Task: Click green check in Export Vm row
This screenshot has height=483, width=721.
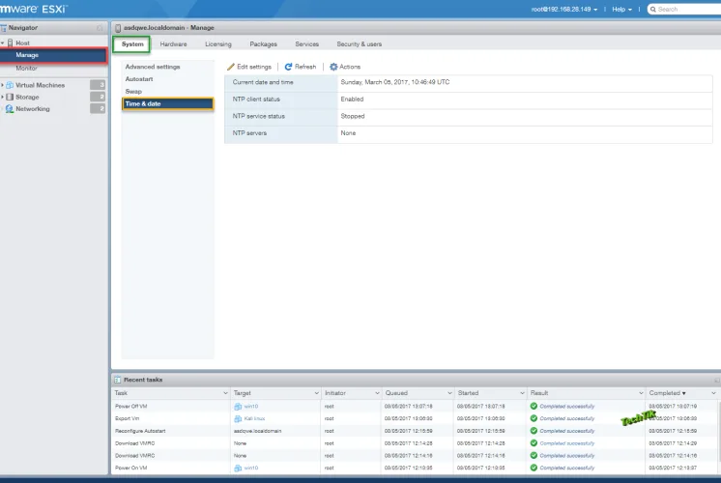Action: 534,418
